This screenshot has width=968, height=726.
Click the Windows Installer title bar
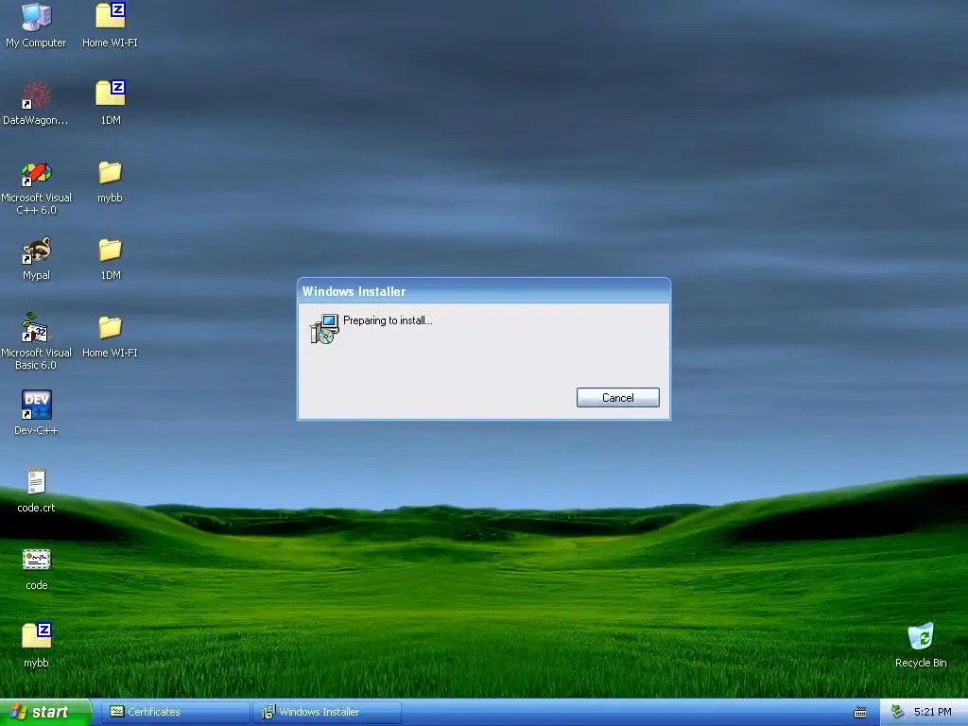pyautogui.click(x=483, y=291)
